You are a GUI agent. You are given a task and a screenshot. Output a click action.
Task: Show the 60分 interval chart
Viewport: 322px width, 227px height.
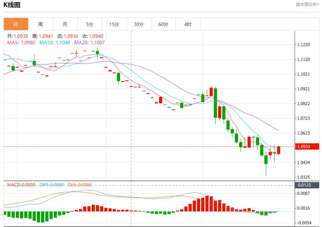click(x=163, y=24)
